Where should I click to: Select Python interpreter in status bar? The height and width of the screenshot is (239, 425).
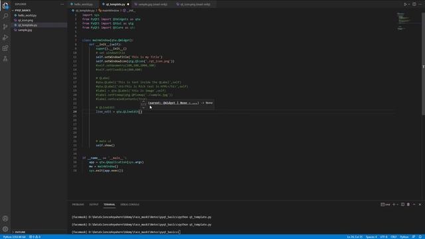(x=14, y=237)
